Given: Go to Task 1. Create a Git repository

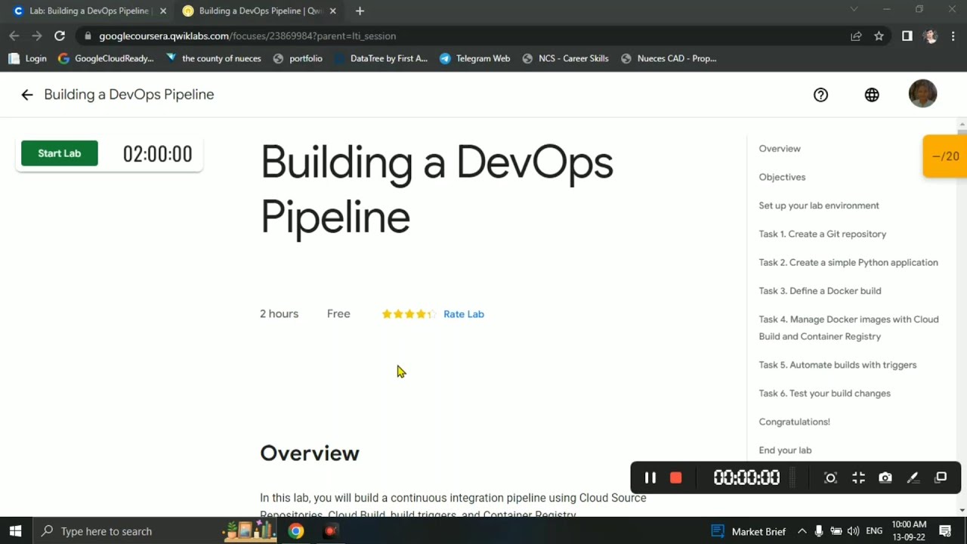Looking at the screenshot, I should pyautogui.click(x=823, y=234).
